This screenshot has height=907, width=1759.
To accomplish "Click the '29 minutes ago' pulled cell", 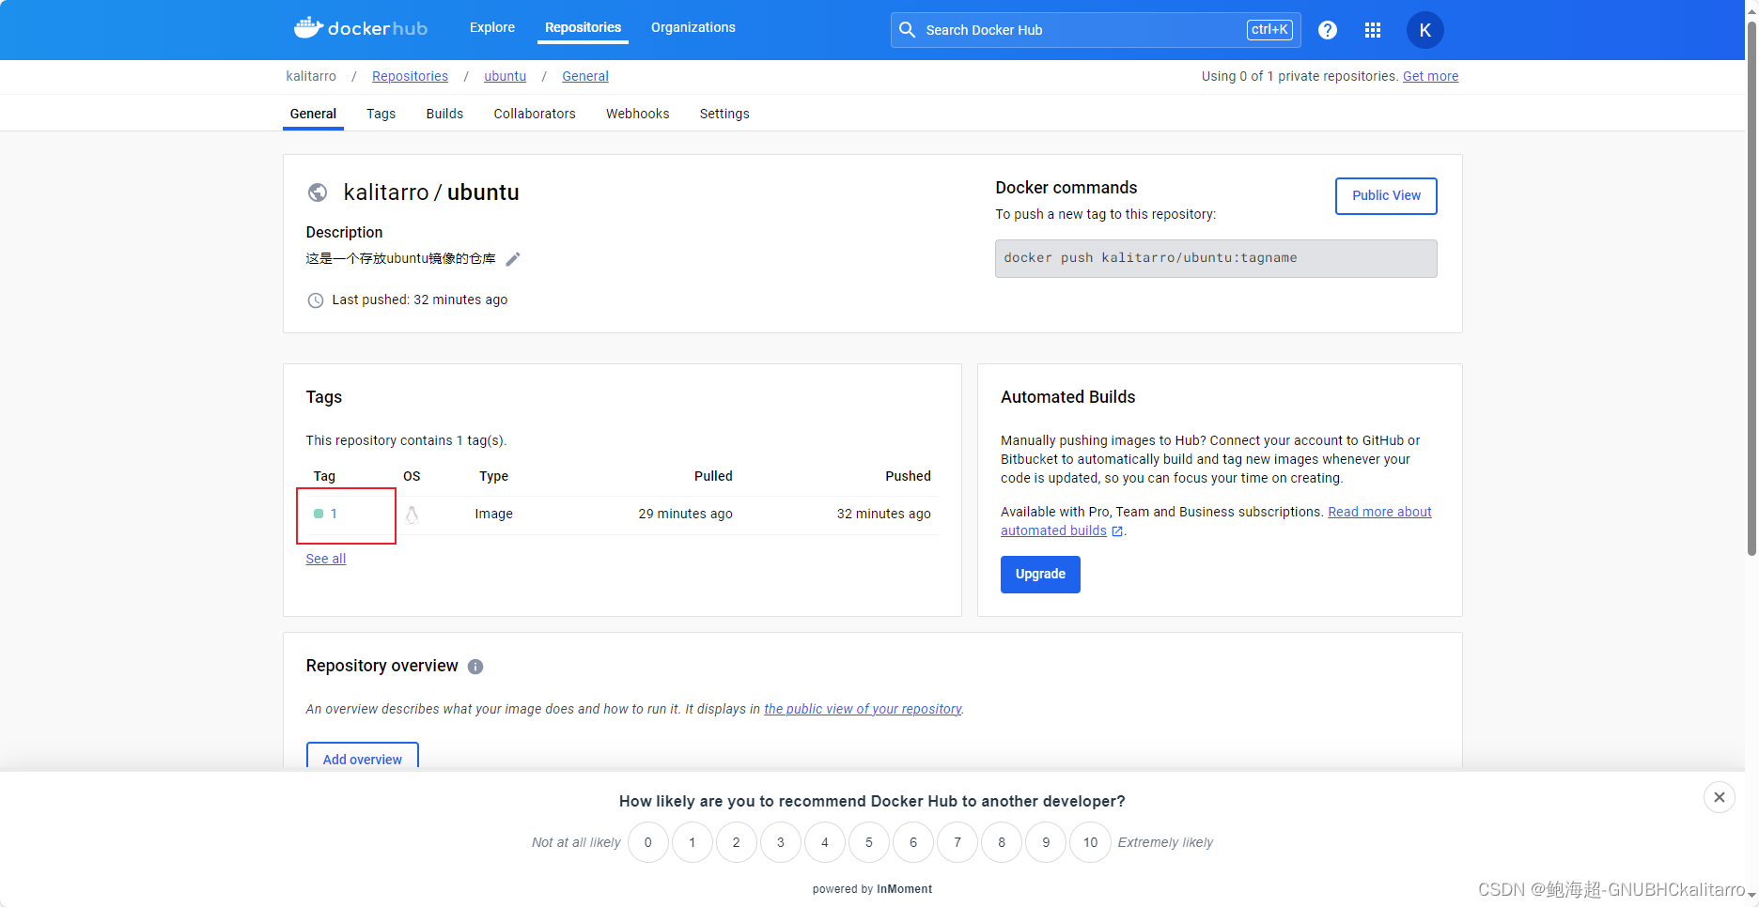I will coord(685,514).
